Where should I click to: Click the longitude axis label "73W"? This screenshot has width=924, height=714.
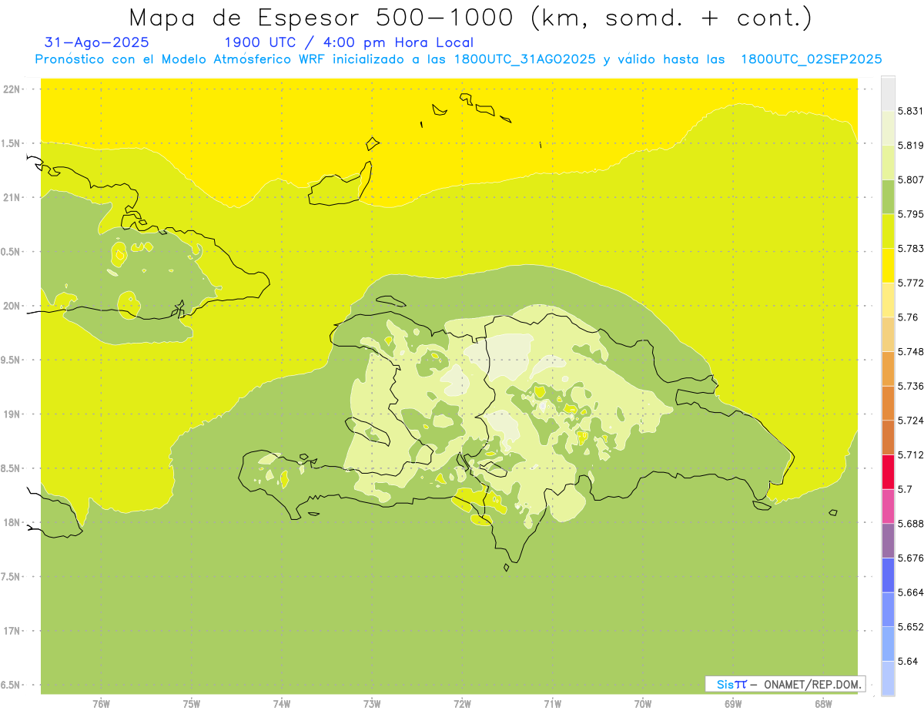pyautogui.click(x=371, y=704)
